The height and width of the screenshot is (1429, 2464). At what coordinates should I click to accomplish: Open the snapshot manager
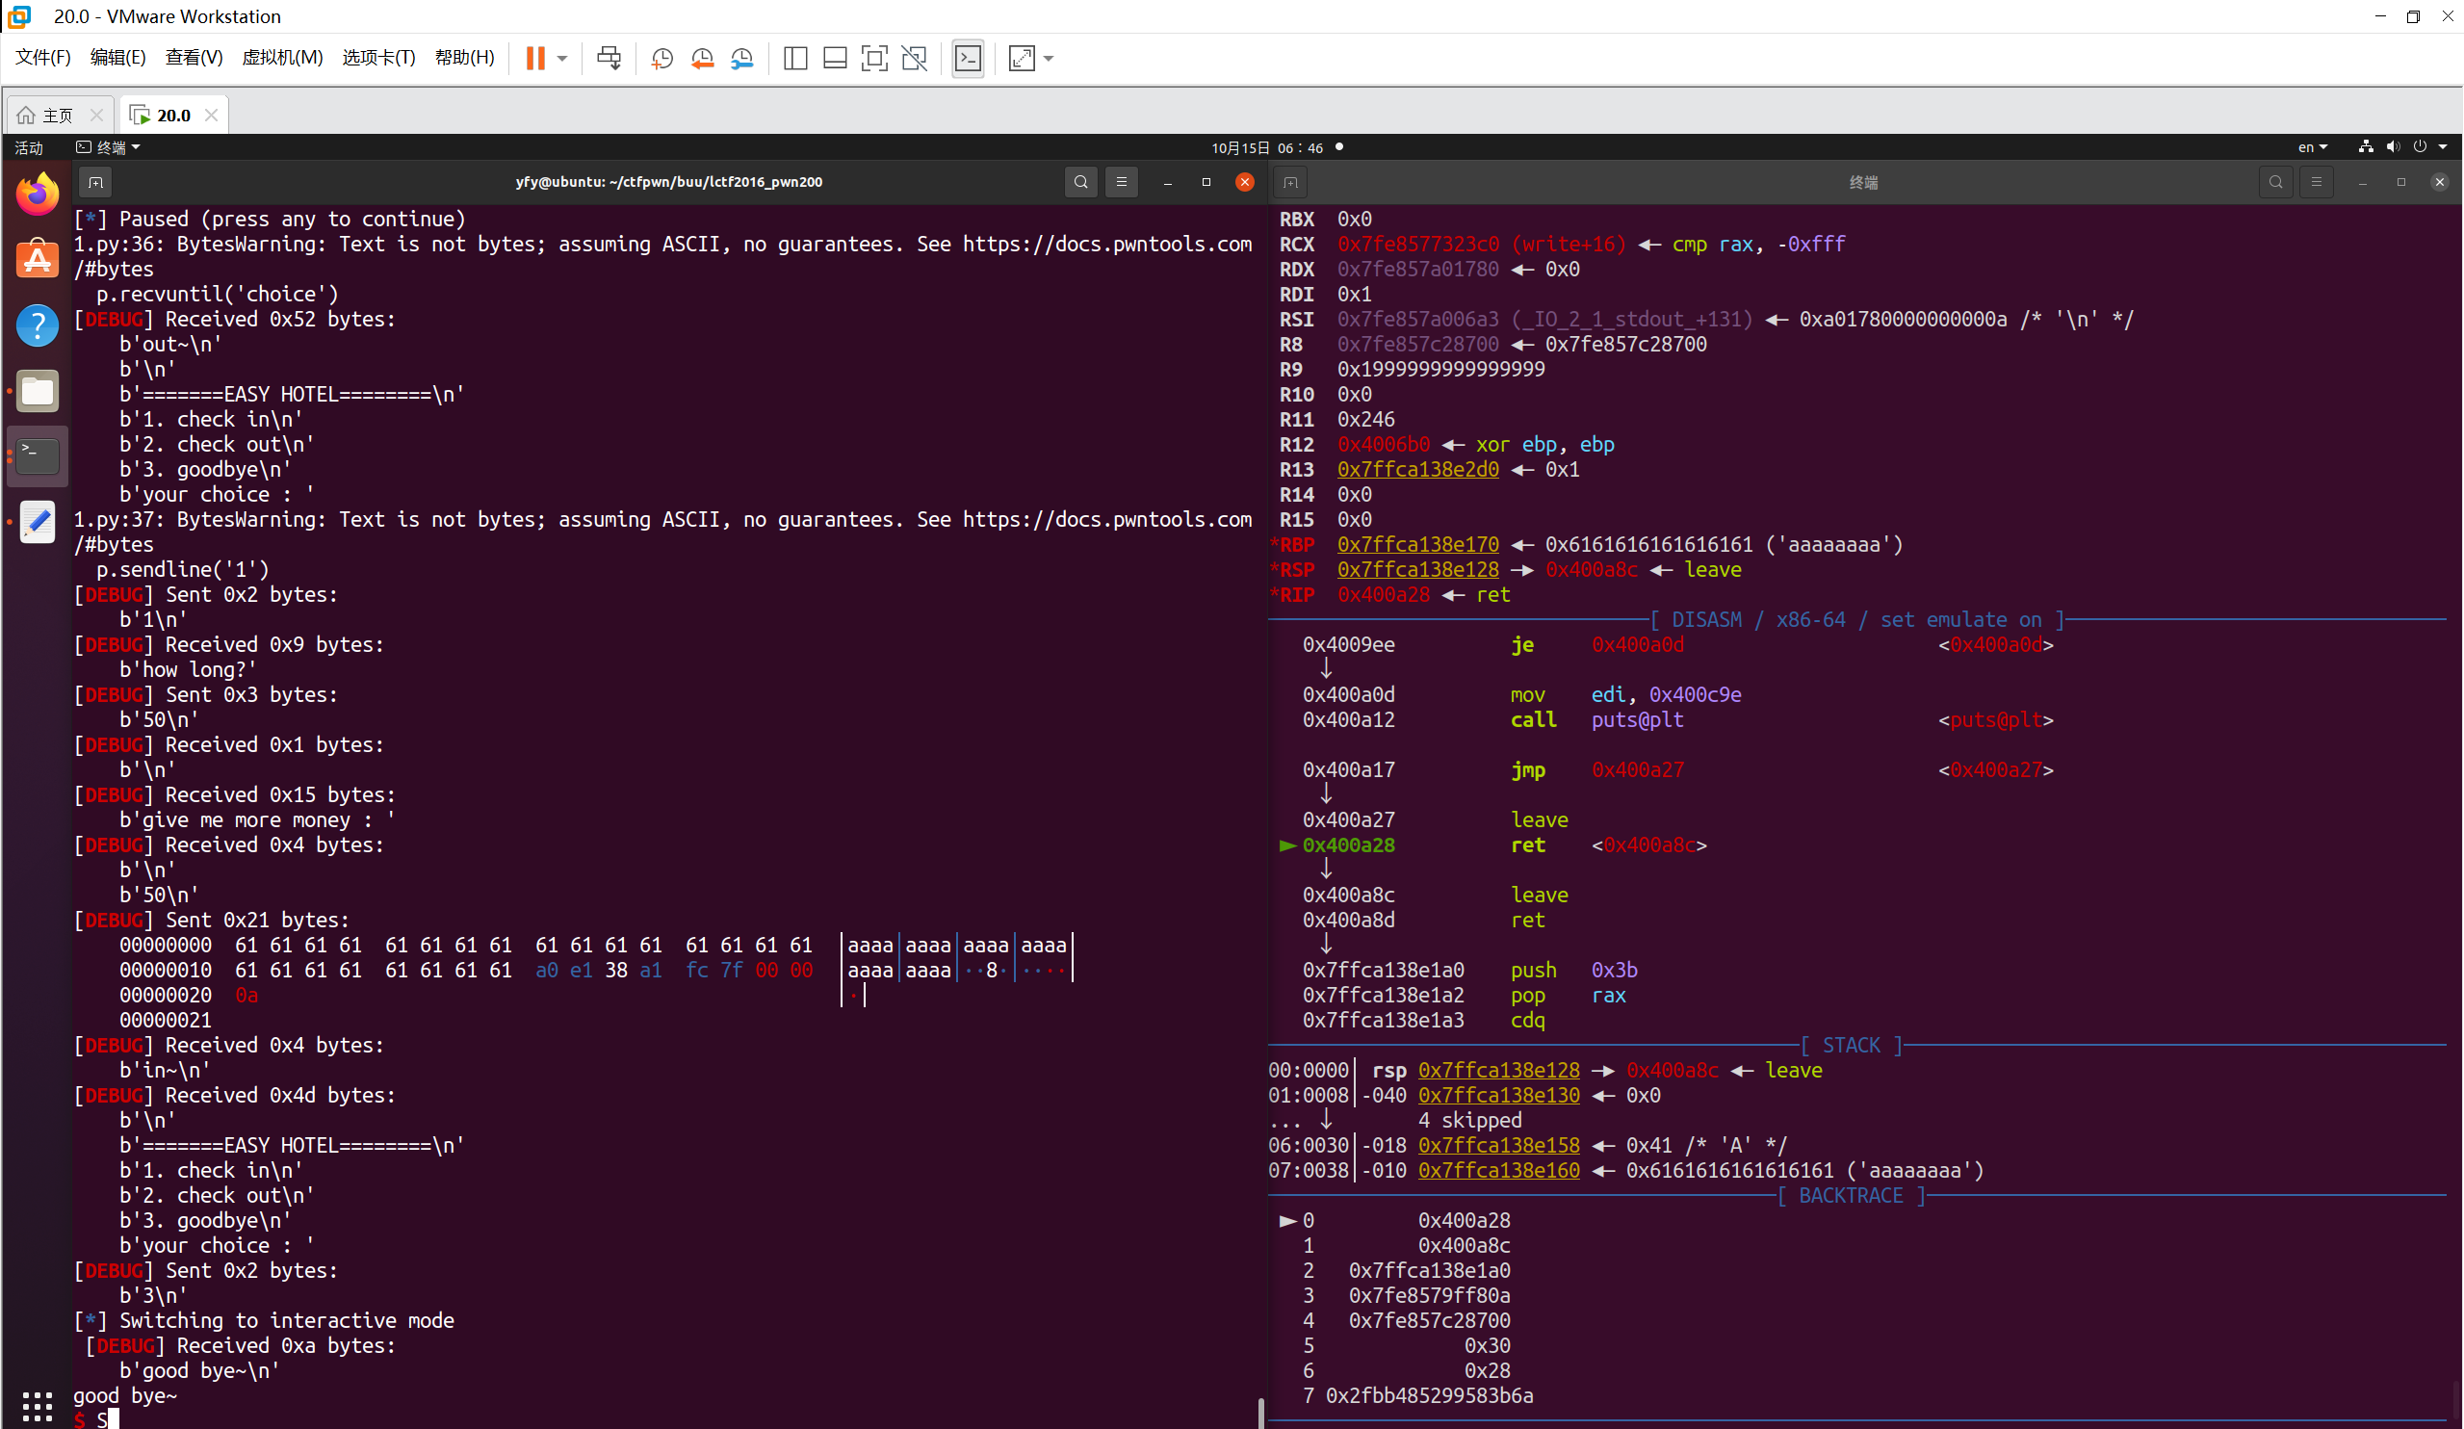(742, 59)
